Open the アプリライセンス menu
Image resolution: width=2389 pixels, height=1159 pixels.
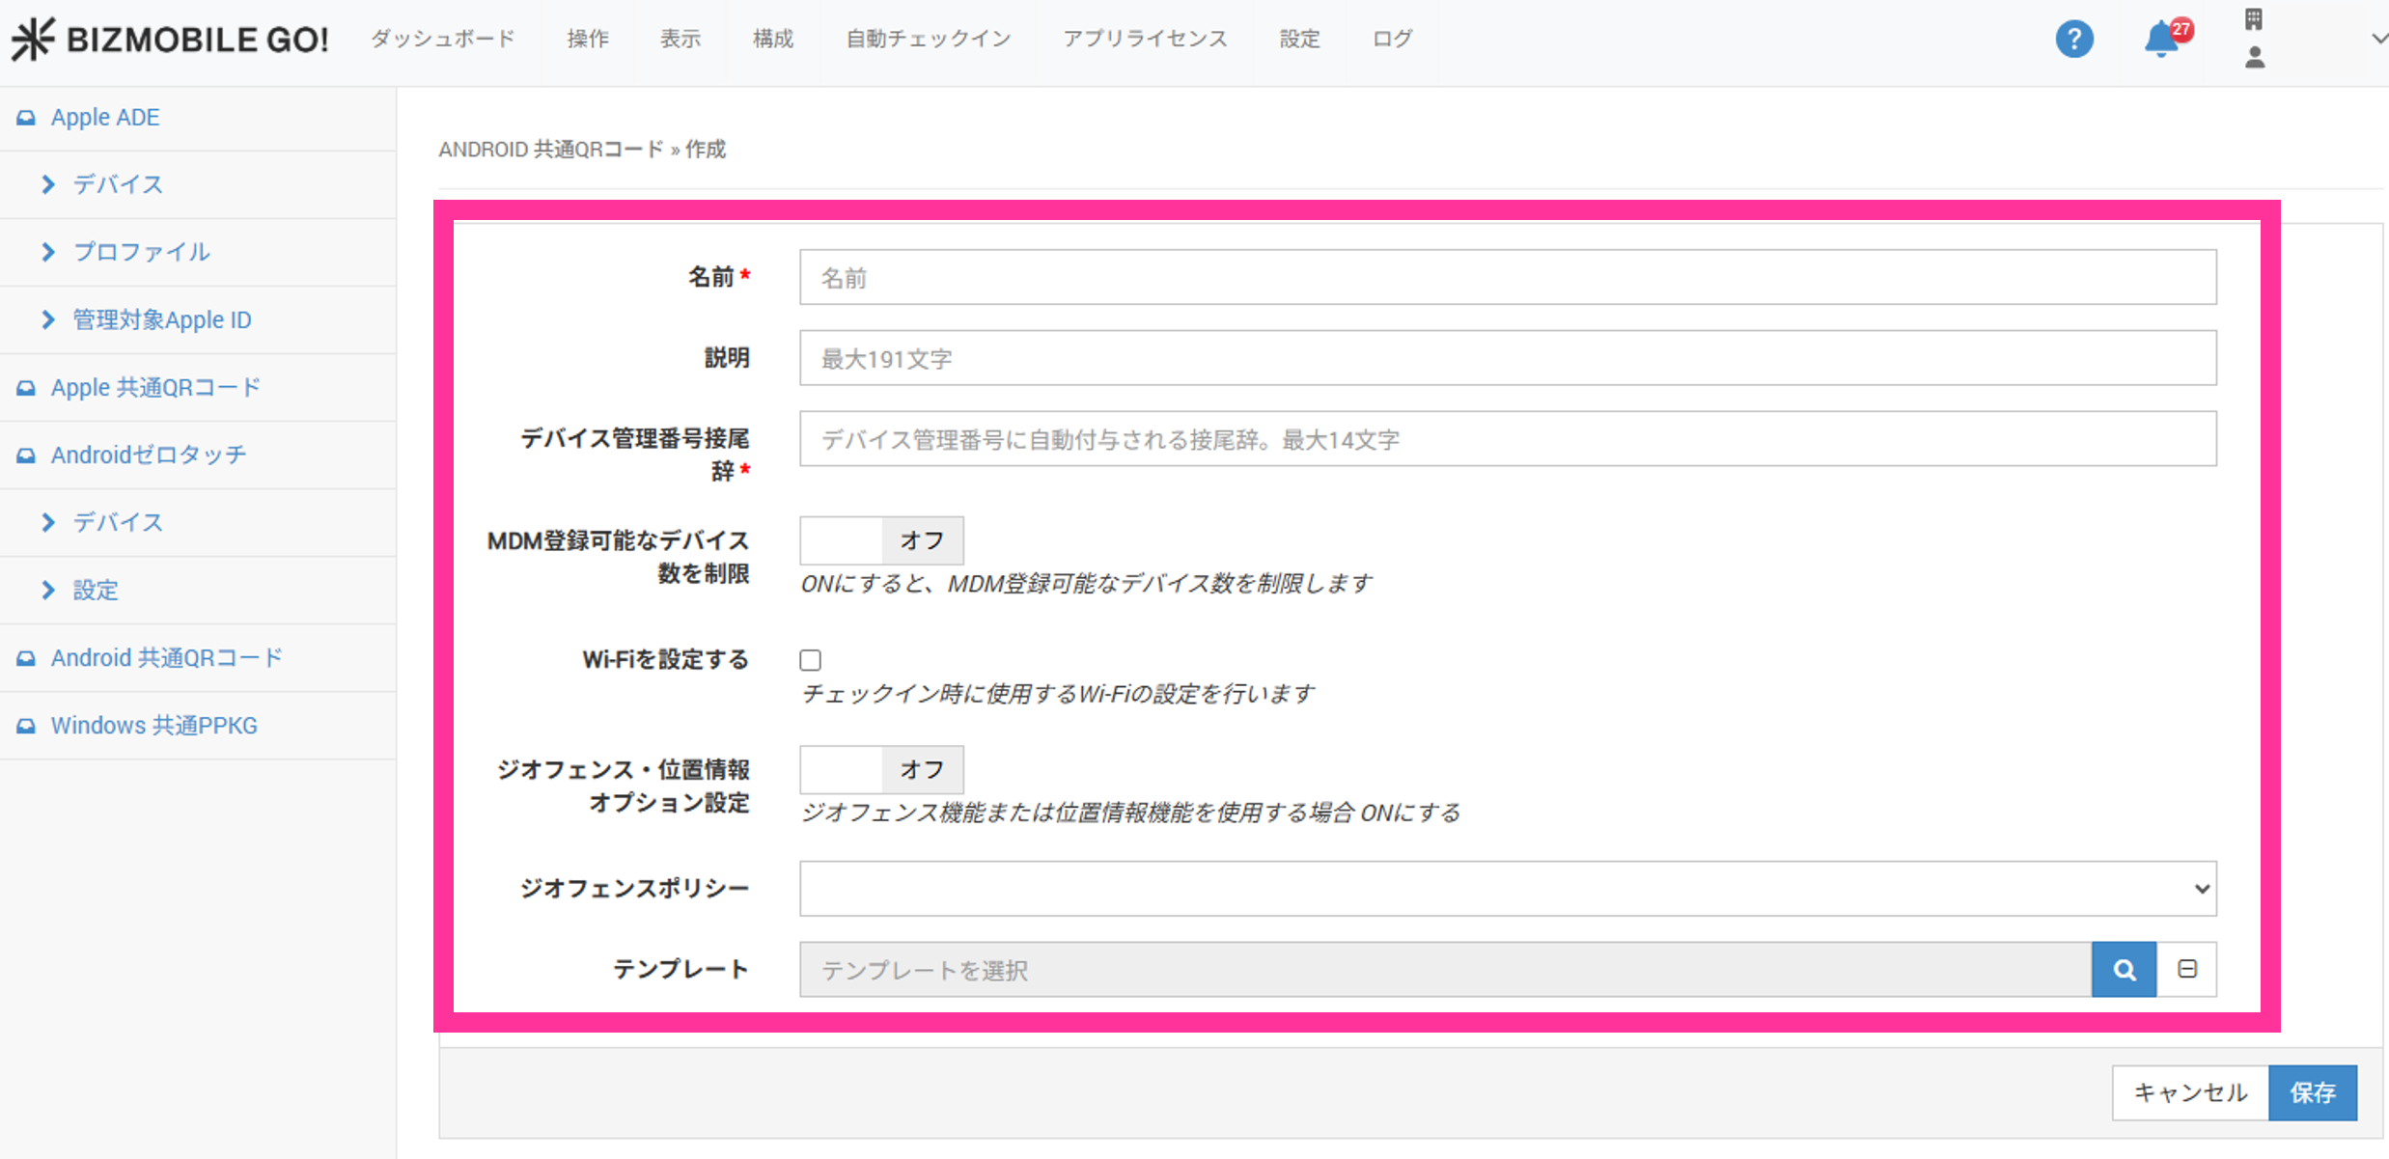click(x=1145, y=40)
